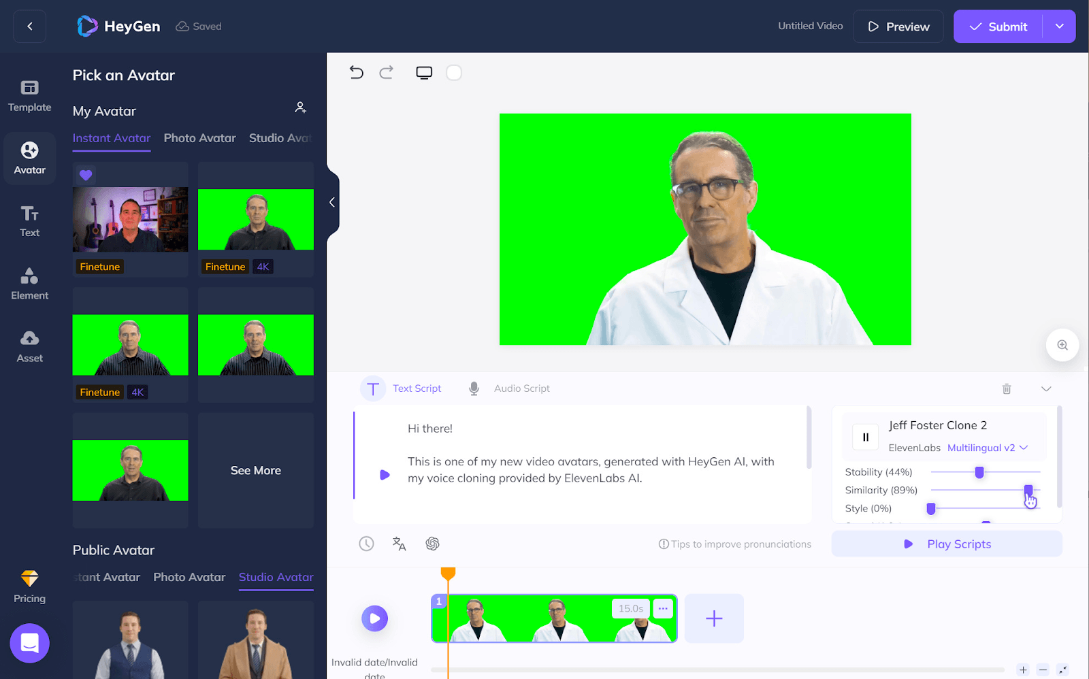
Task: Click the redo arrow icon
Action: tap(386, 72)
